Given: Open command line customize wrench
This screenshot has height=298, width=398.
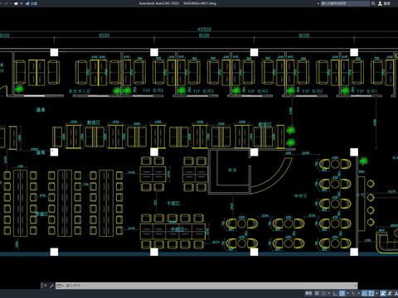Looking at the screenshot, I should click(x=51, y=286).
